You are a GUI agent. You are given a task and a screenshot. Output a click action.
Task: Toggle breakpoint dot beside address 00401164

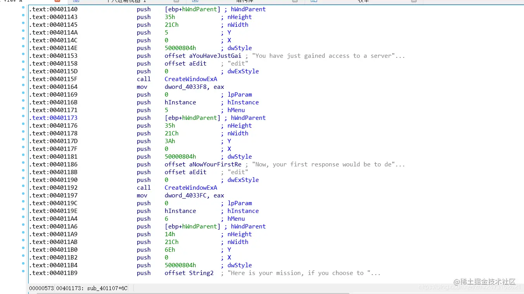click(x=24, y=85)
